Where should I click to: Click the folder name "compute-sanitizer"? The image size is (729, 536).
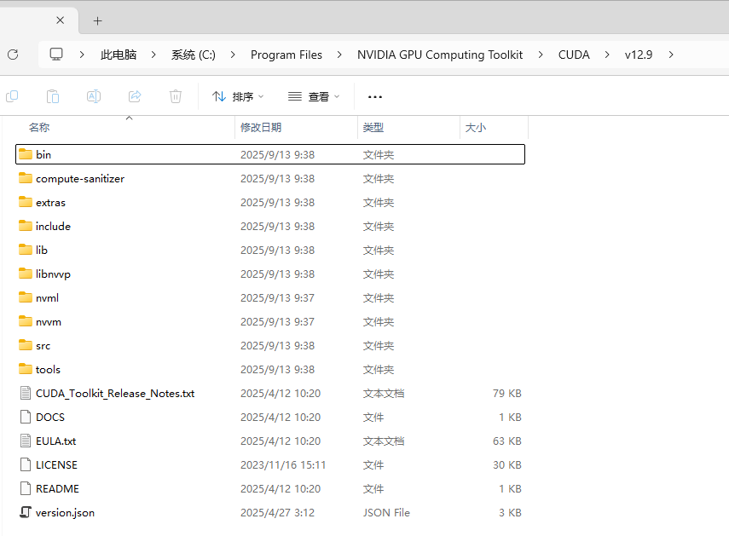pos(80,179)
